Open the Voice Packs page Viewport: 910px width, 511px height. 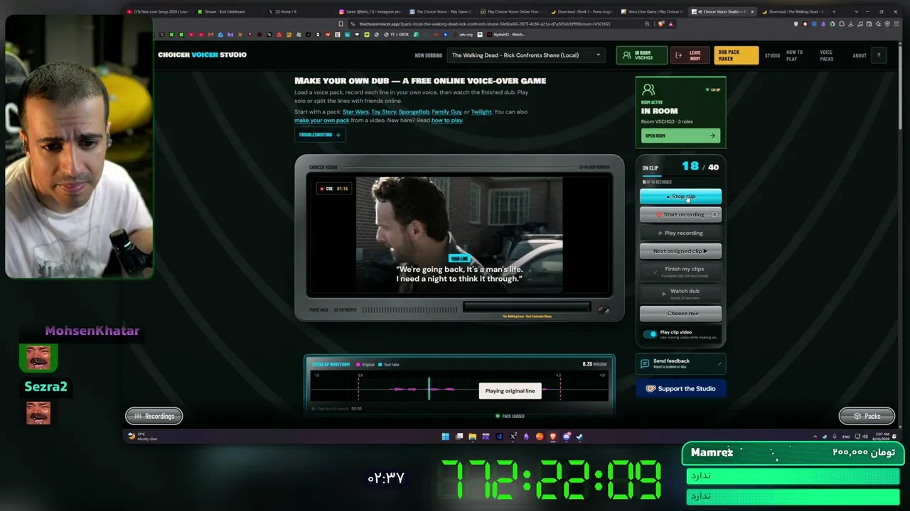[826, 55]
